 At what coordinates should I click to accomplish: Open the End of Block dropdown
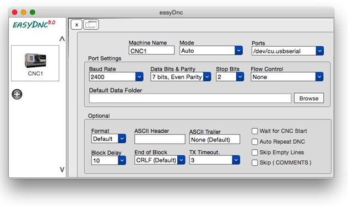coord(160,160)
